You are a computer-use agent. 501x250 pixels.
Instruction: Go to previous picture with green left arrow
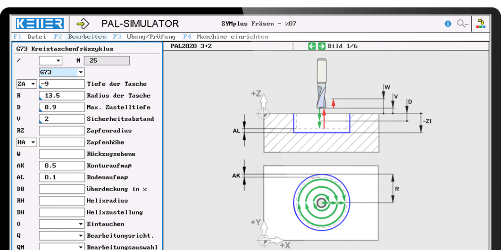pyautogui.click(x=312, y=46)
